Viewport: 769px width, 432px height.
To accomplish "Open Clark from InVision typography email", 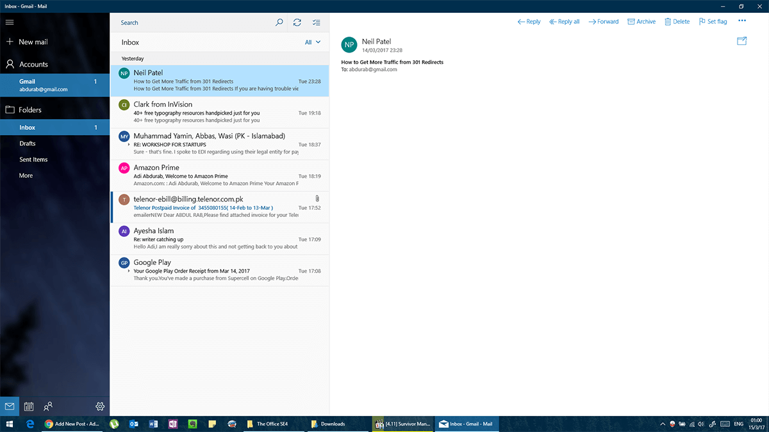I will (x=220, y=112).
